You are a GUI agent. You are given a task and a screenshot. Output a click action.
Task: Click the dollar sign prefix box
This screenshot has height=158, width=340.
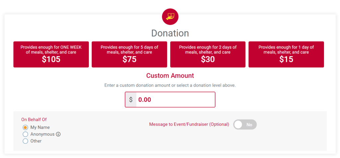(131, 100)
